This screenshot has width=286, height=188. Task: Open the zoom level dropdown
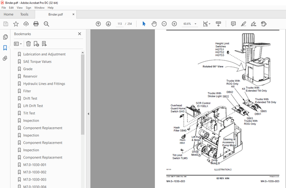[x=196, y=24]
